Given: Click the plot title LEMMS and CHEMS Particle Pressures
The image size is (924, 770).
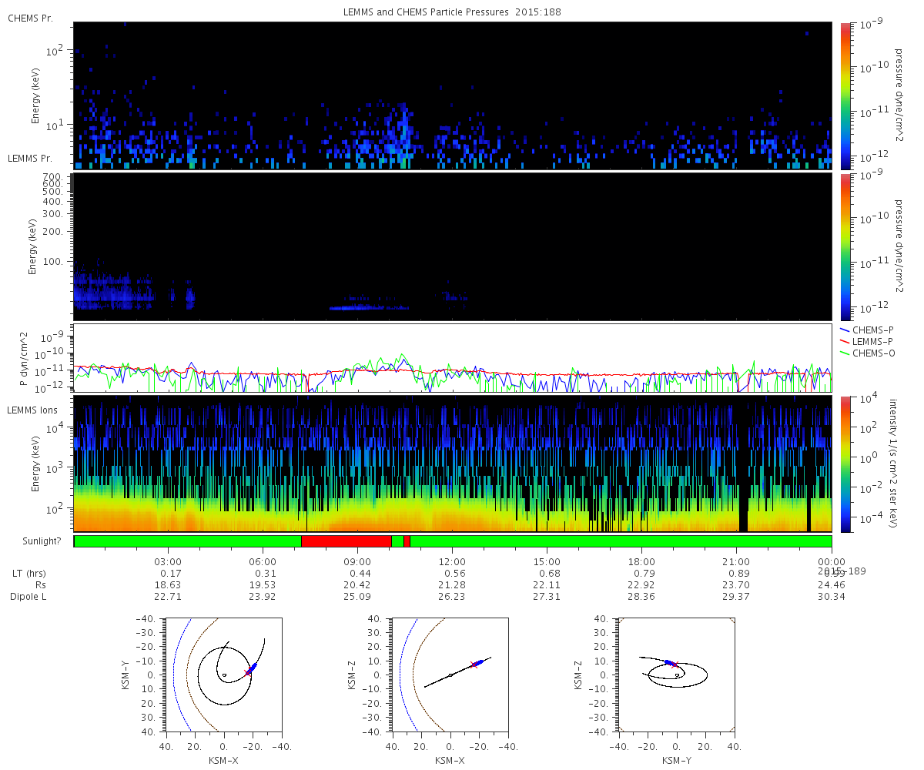Looking at the screenshot, I should pos(453,12).
